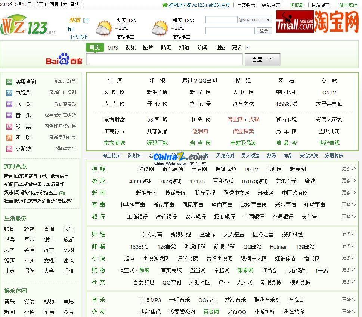Click 去旧版 in the top bar
Viewport: 362px width, 317px height.
[297, 5]
